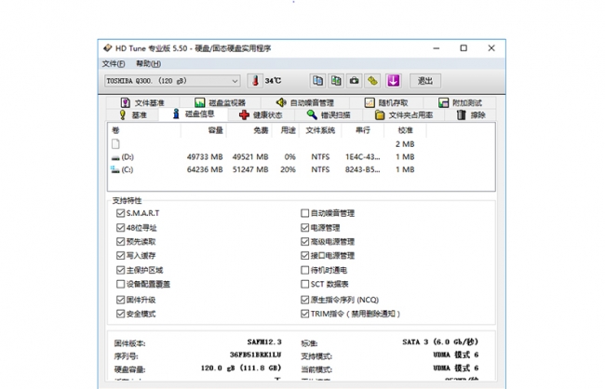Screen dimensions: 605x389
Task: Minimize the HD Tune window
Action: [x=437, y=48]
